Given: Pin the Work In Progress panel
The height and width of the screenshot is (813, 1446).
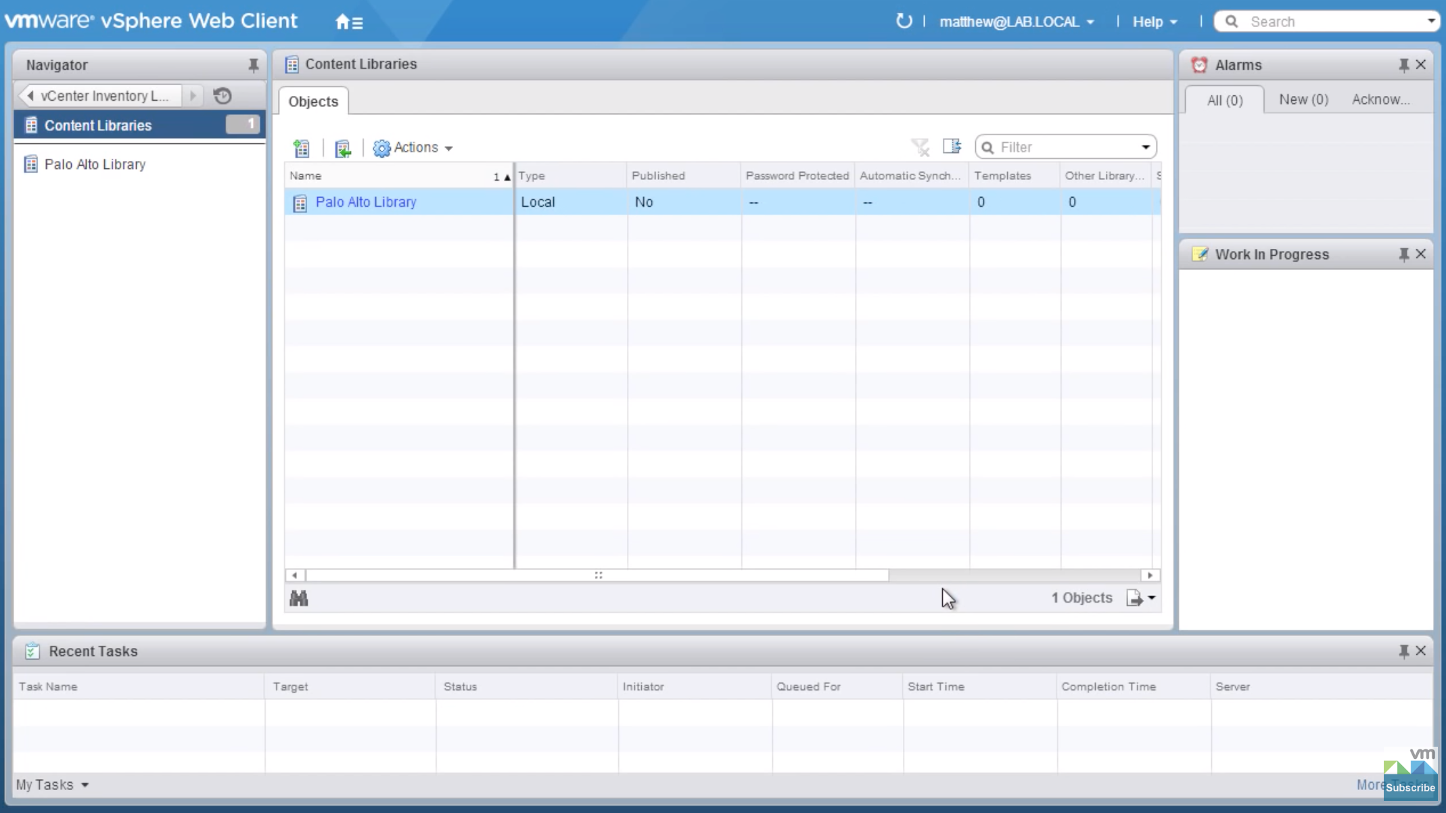Looking at the screenshot, I should point(1403,254).
